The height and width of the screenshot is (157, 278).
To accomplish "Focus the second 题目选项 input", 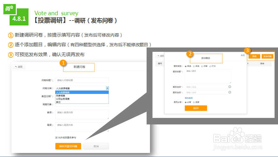I will click(x=206, y=92).
